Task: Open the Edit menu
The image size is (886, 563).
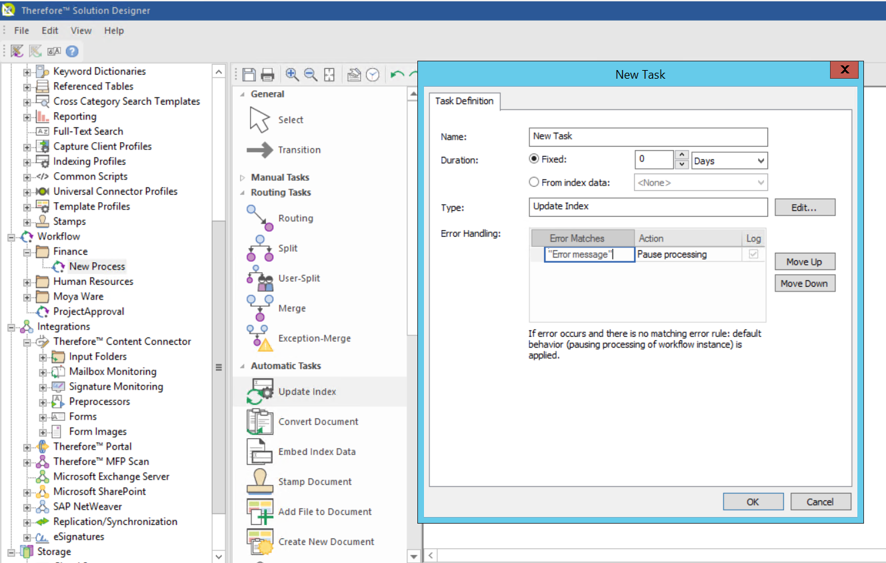Action: [x=50, y=31]
